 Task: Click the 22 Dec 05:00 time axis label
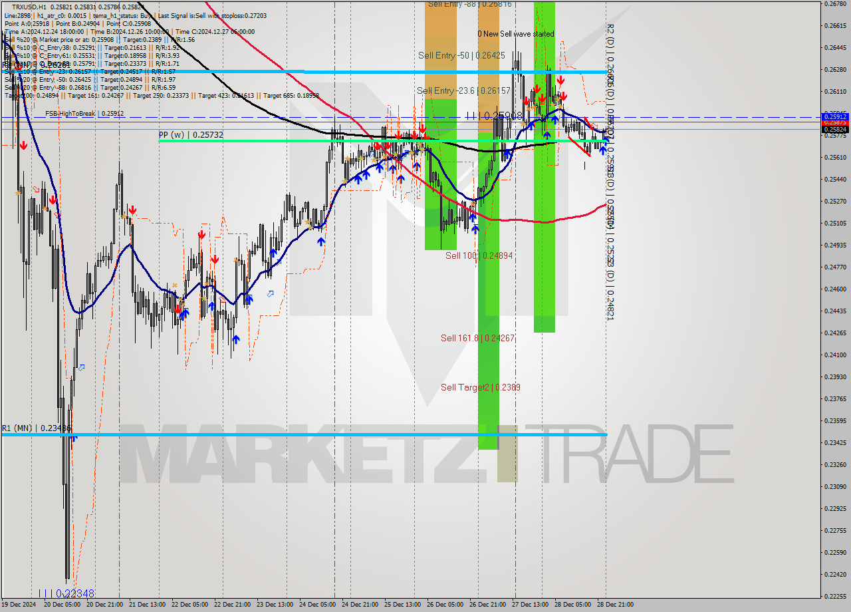189,605
